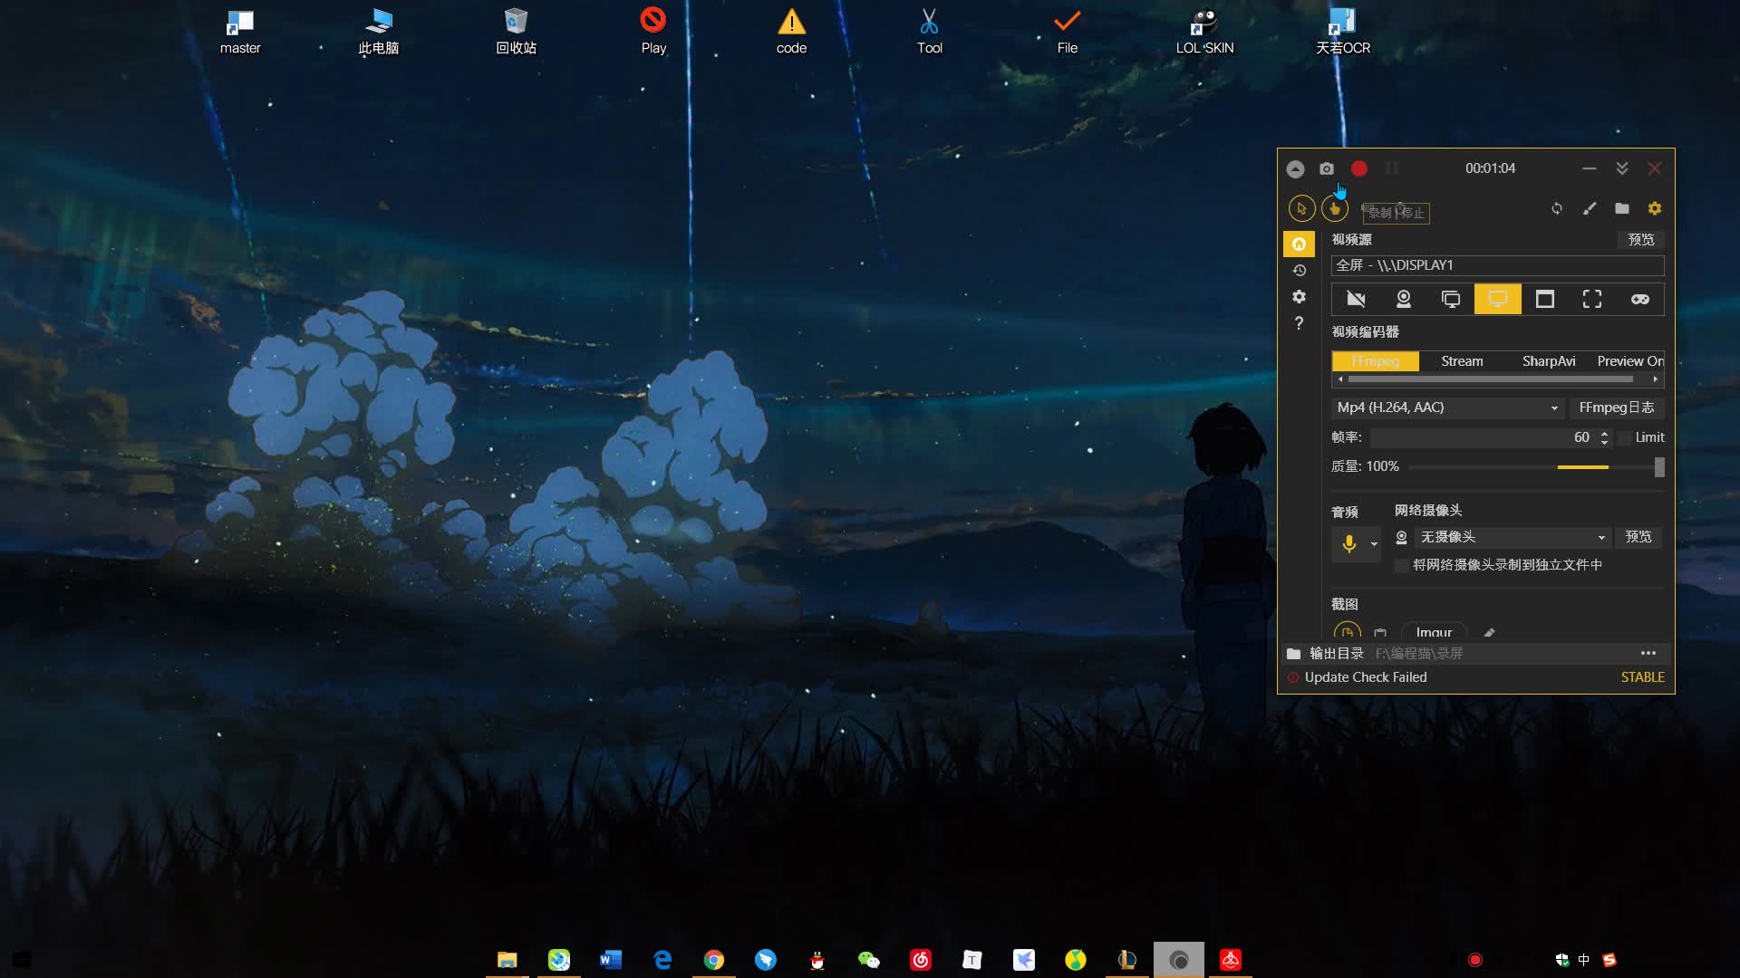Open WeChat from the taskbar
Screen dimensions: 1740x978
tap(869, 960)
